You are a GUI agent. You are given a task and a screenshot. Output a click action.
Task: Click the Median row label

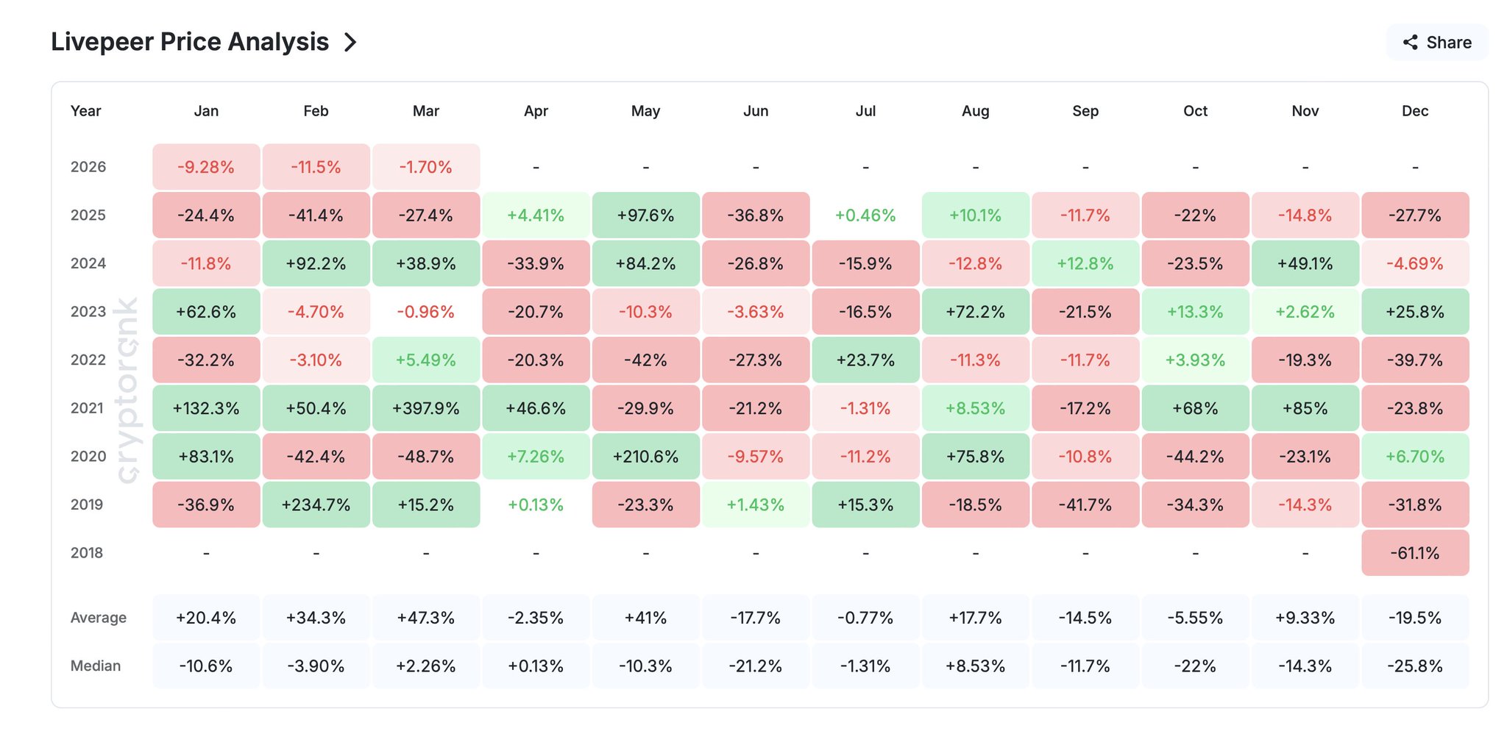click(96, 666)
